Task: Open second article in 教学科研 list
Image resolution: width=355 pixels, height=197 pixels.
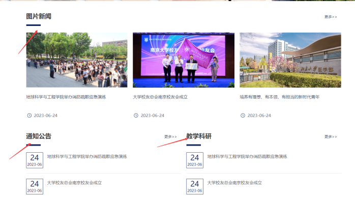Action: (x=234, y=183)
